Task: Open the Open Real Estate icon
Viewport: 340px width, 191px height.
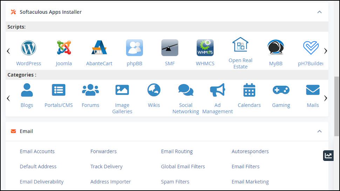Action: pyautogui.click(x=240, y=45)
